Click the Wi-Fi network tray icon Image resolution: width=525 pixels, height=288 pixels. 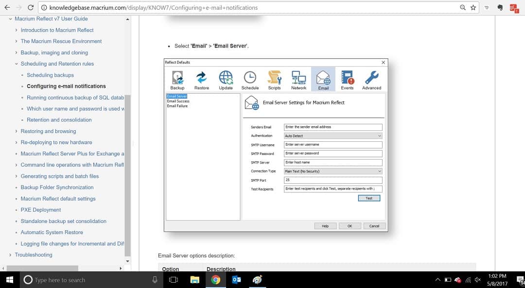pyautogui.click(x=468, y=280)
